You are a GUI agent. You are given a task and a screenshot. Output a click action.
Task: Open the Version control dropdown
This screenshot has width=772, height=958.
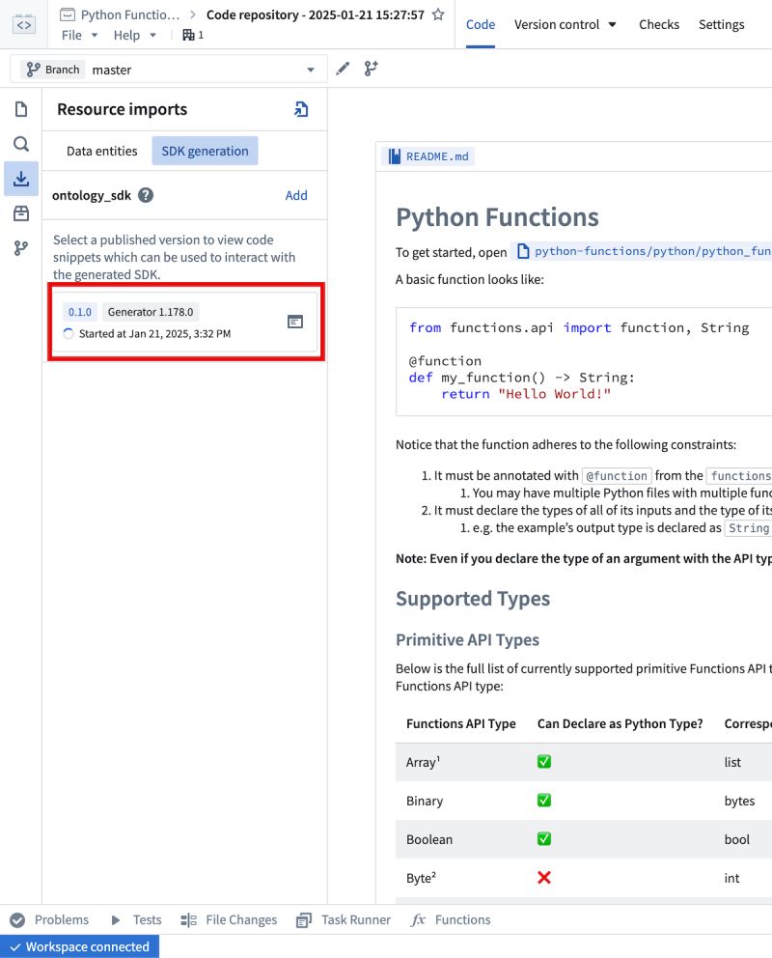pyautogui.click(x=565, y=24)
